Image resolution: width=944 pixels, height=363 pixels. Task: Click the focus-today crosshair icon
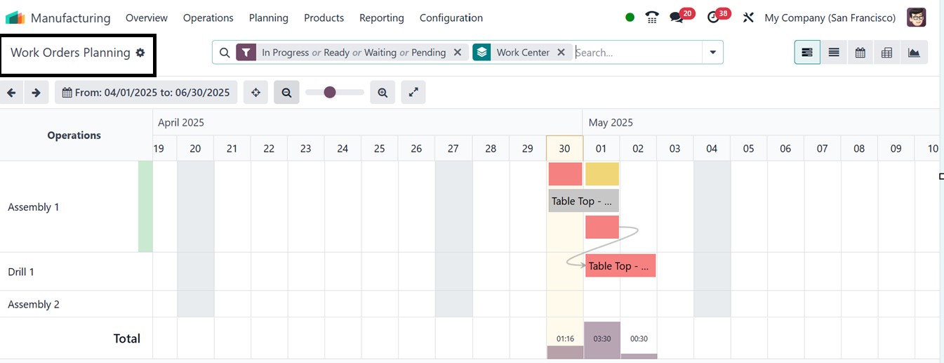point(255,93)
